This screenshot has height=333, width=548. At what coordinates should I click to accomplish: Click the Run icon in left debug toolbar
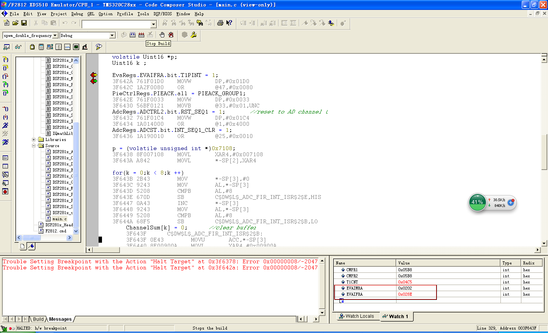point(5,125)
